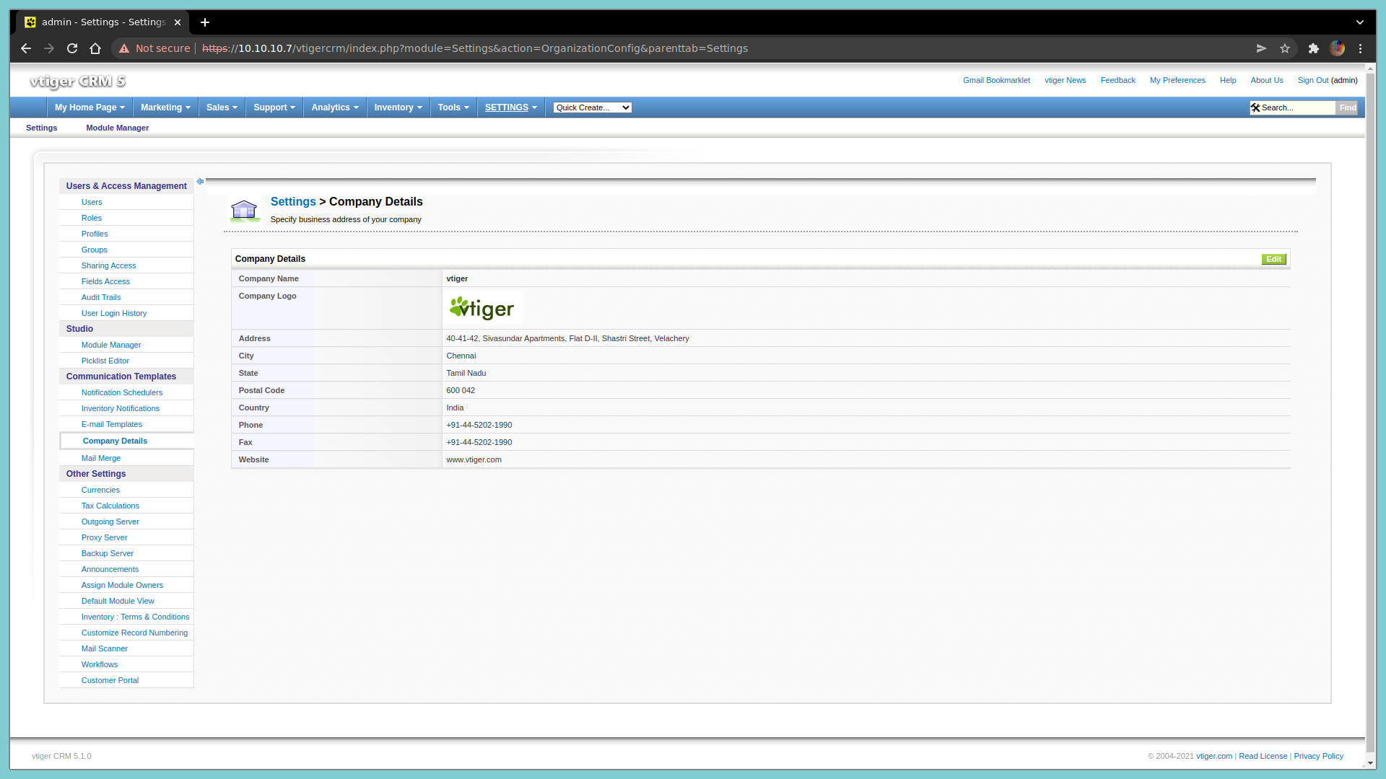1386x779 pixels.
Task: Open the Picklist Editor link
Action: pyautogui.click(x=105, y=361)
